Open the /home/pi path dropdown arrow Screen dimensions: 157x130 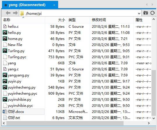[x=139, y=13]
